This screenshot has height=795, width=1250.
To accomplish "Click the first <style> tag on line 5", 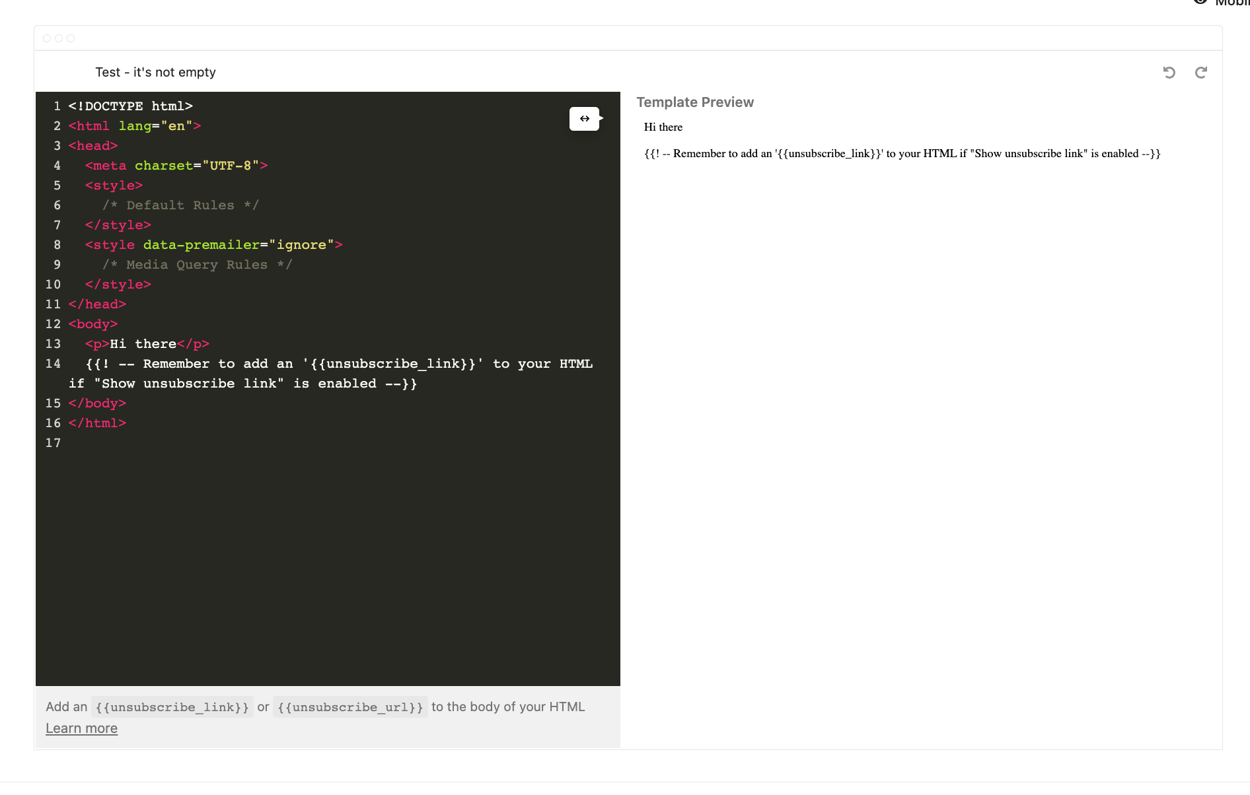I will coord(114,186).
